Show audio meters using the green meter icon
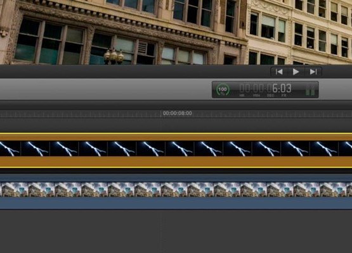Viewport: 352px width, 253px height. (310, 90)
